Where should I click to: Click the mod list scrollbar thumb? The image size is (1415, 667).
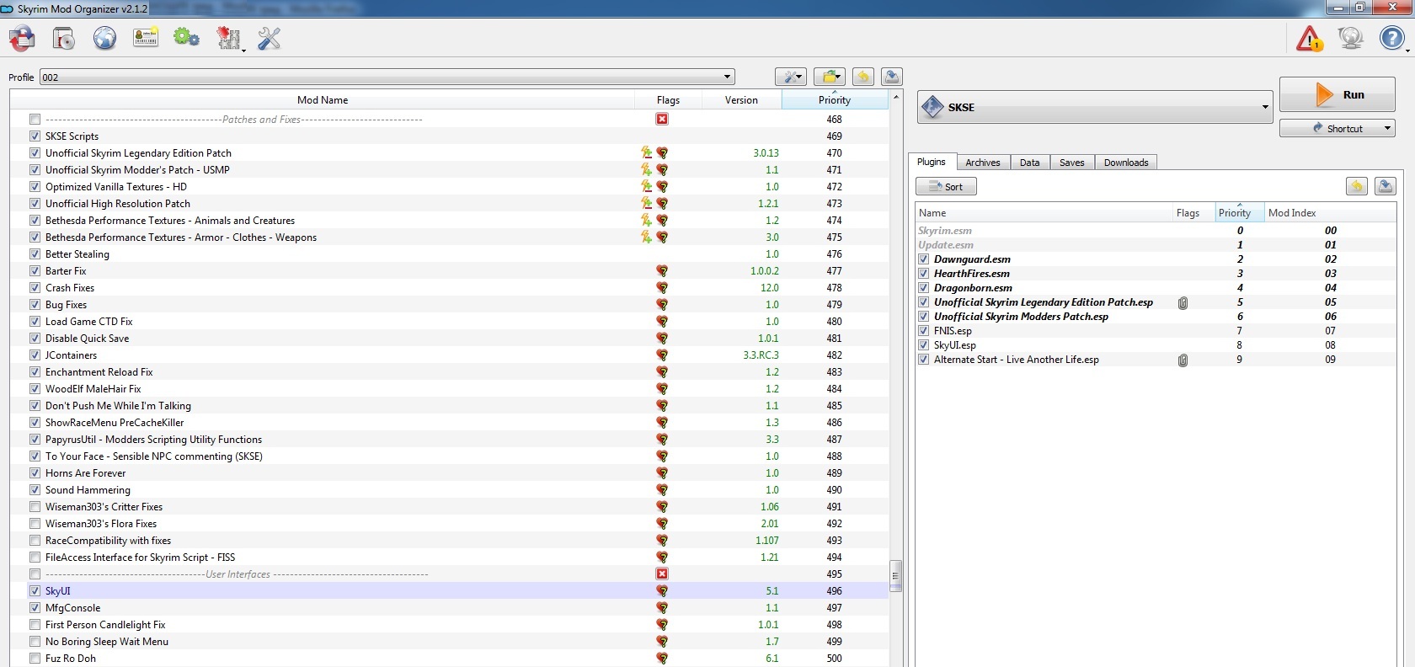[896, 576]
